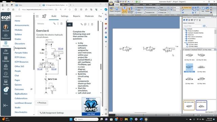Viewport: 217px width, 122px height.
Task: Click Break Link in the Links group
Action: click(x=162, y=13)
